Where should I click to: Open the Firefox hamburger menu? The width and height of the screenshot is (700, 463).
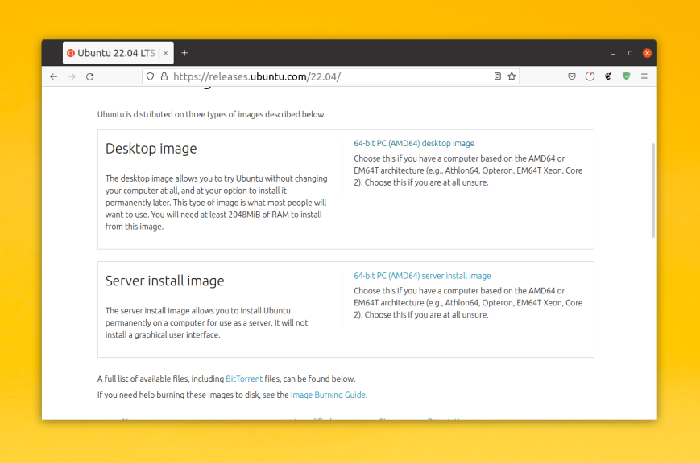pyautogui.click(x=644, y=76)
